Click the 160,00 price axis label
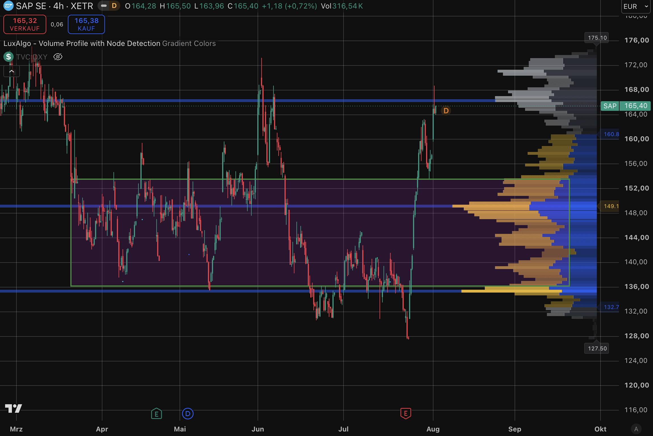 637,139
